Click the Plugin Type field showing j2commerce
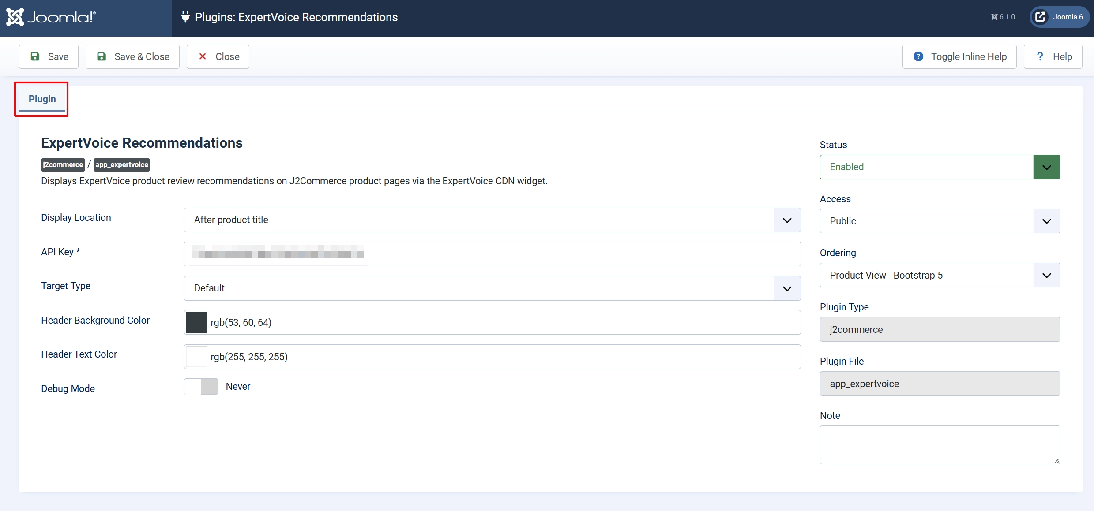Image resolution: width=1094 pixels, height=511 pixels. 940,329
